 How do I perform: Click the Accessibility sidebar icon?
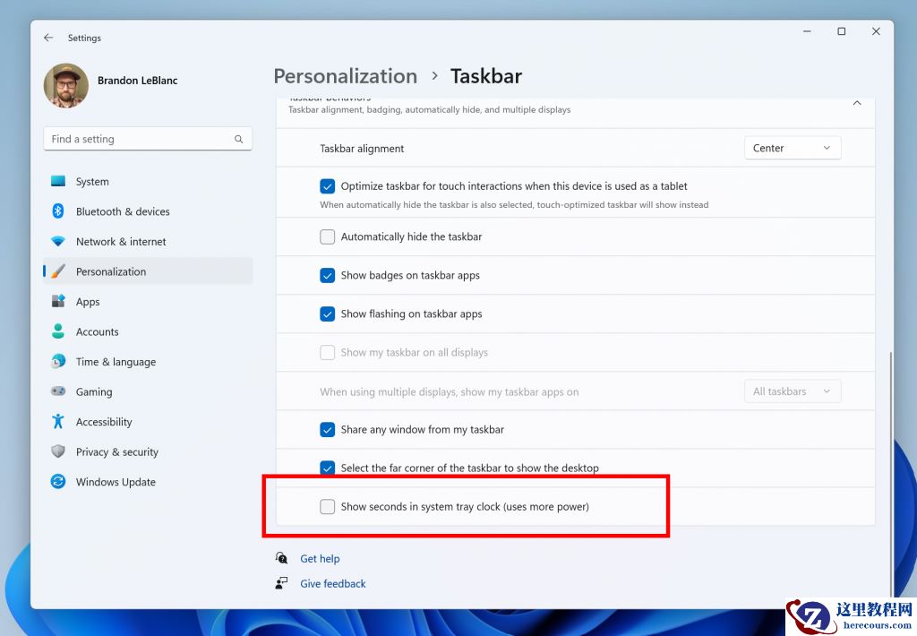[x=57, y=421]
